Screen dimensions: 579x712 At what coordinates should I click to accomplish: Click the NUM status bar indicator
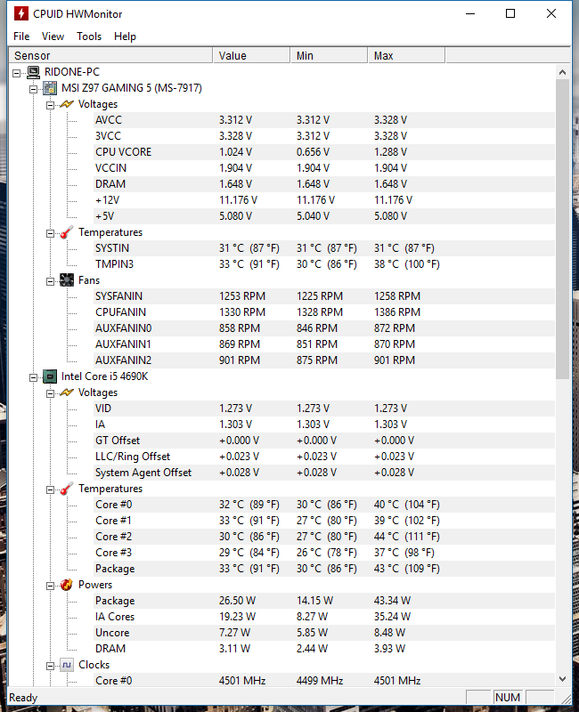point(508,698)
